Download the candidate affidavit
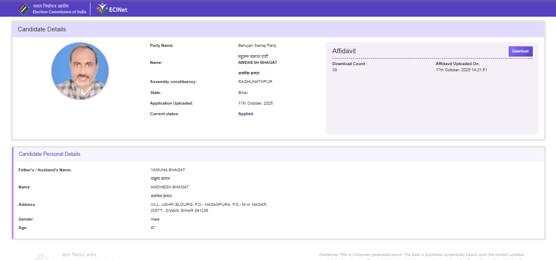Image resolution: width=556 pixels, height=260 pixels. click(x=520, y=51)
